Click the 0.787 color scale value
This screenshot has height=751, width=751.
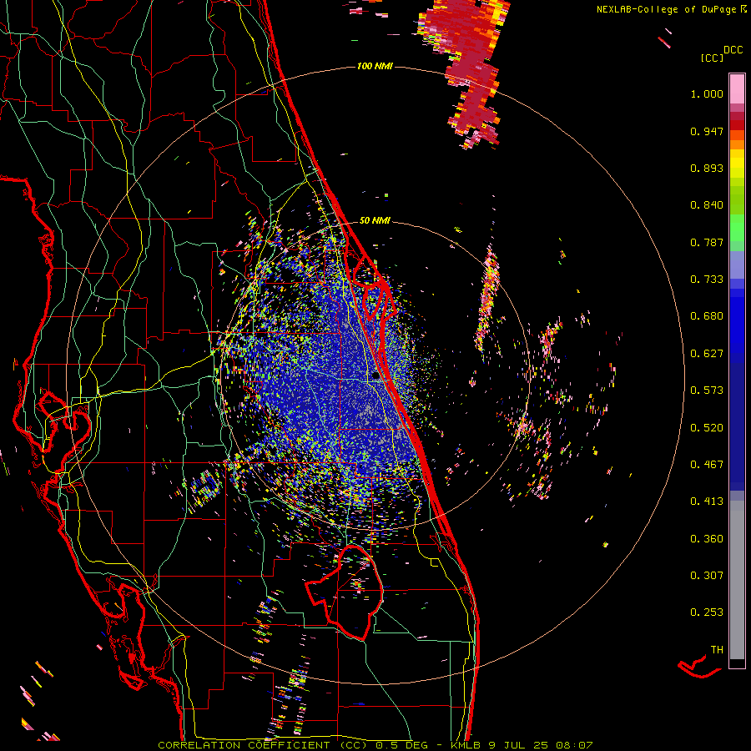[x=707, y=242]
